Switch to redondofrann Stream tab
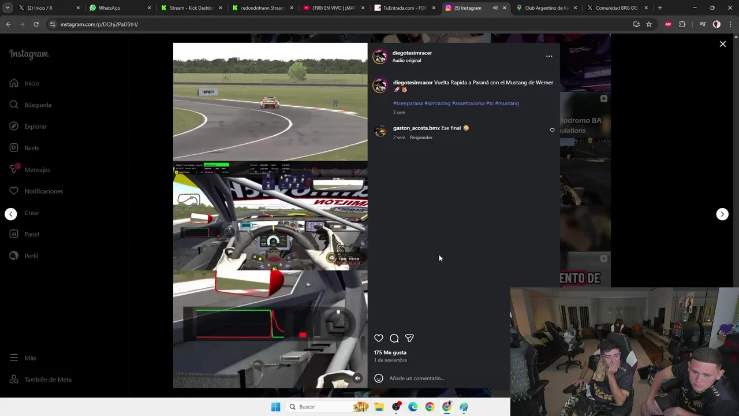 [x=263, y=8]
